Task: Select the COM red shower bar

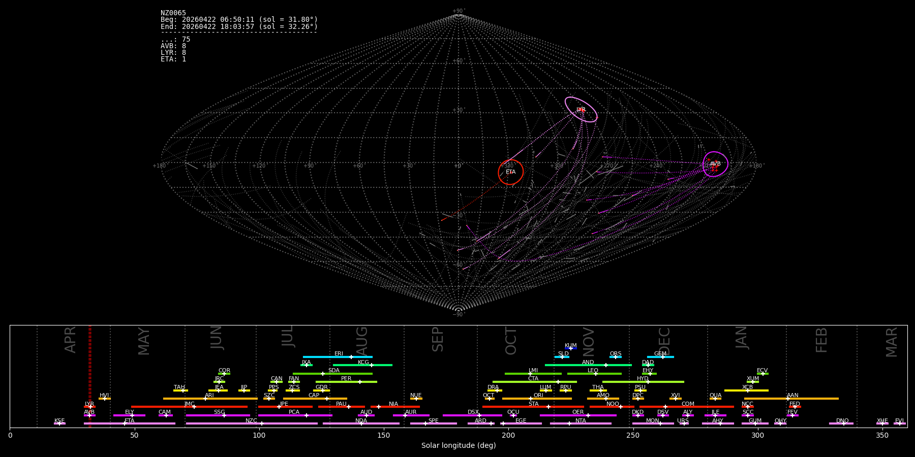Action: click(x=687, y=407)
